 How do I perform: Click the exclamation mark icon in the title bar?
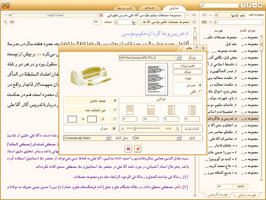point(243,5)
